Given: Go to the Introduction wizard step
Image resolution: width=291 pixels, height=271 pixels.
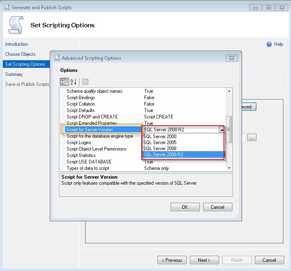Looking at the screenshot, I should point(16,44).
